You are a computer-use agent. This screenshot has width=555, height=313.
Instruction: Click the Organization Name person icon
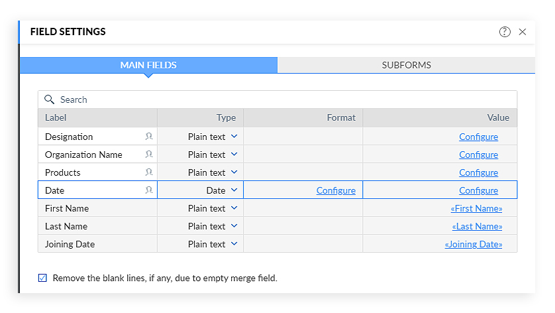[149, 155]
